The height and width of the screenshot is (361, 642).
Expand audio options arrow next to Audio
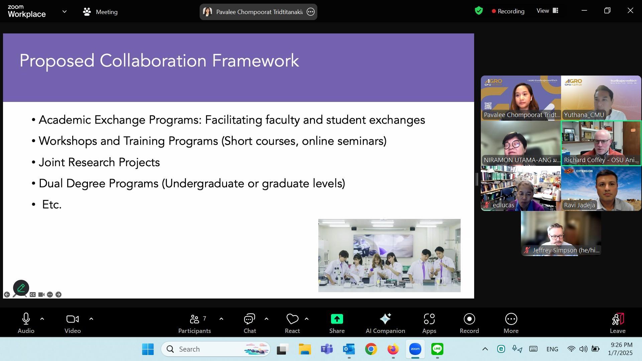(x=42, y=319)
